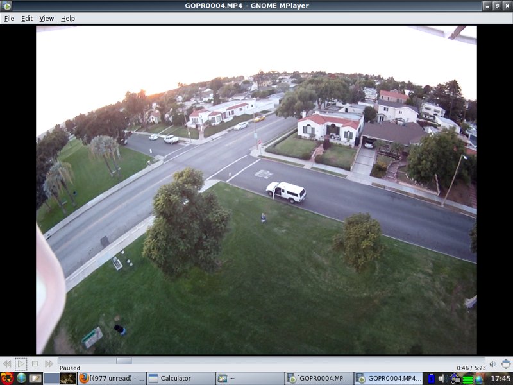Click the clock showing 17:45
The image size is (513, 385).
point(500,379)
